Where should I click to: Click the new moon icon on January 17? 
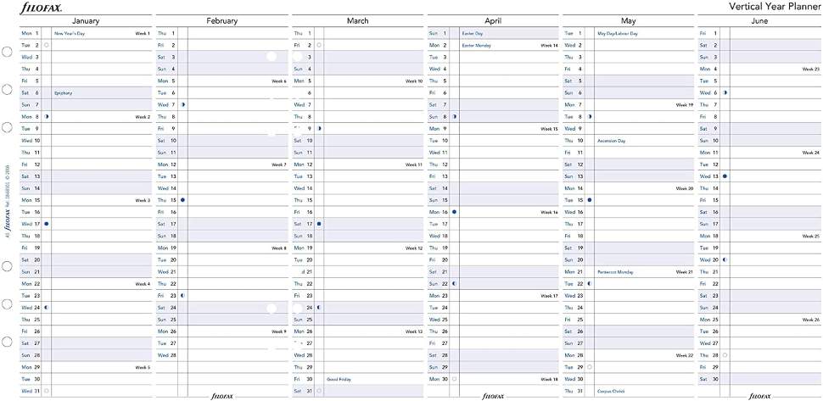[x=46, y=224]
